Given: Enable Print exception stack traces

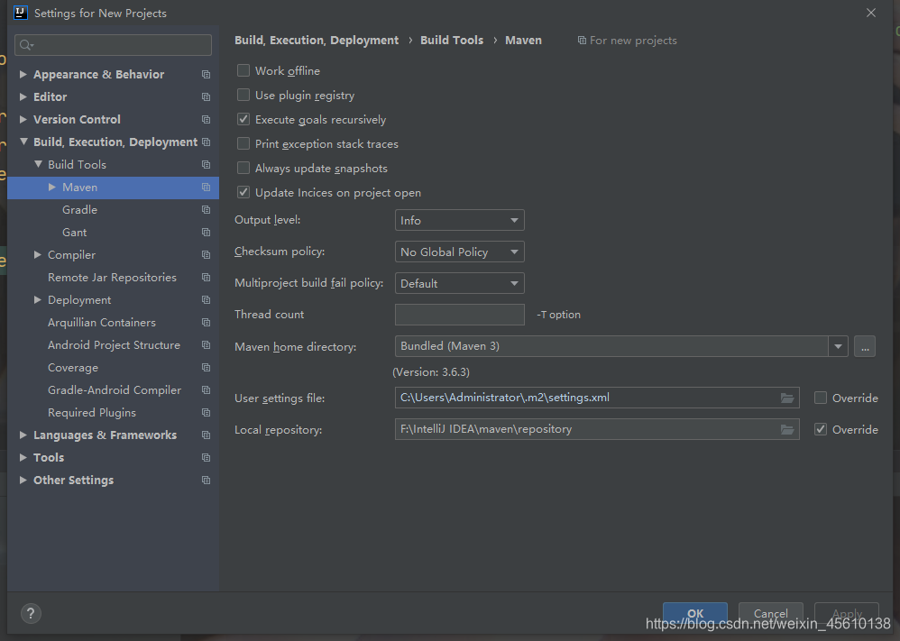Looking at the screenshot, I should [243, 143].
